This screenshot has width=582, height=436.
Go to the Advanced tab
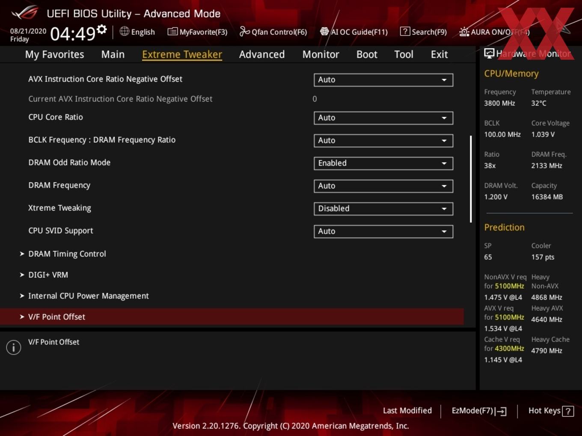click(262, 54)
